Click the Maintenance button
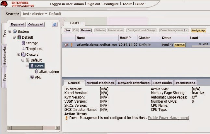 [x=115, y=30]
